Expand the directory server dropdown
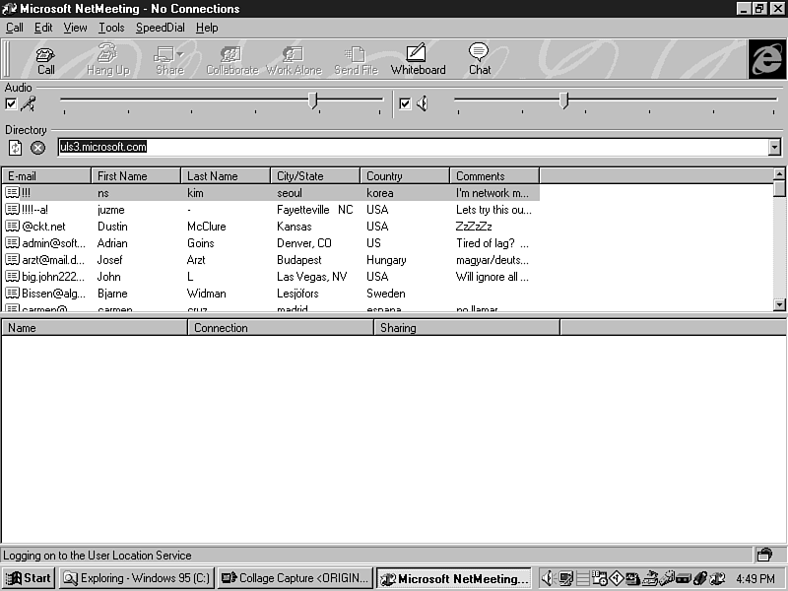The image size is (788, 591). tap(774, 147)
